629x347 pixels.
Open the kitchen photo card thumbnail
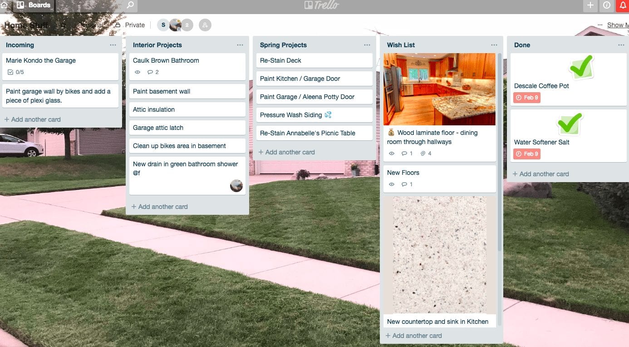point(439,89)
